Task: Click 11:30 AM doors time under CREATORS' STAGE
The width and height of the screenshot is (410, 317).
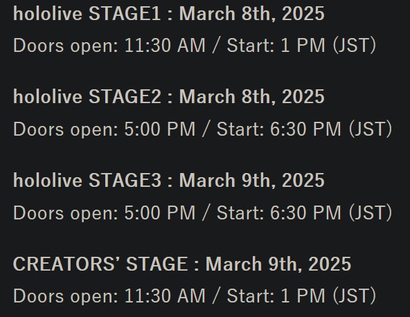Action: coord(165,296)
